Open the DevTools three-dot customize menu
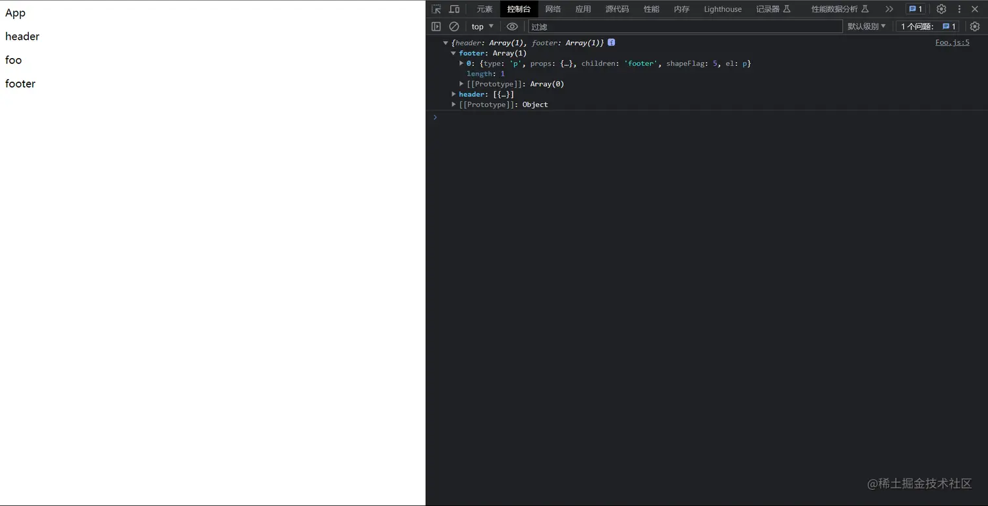 (959, 9)
